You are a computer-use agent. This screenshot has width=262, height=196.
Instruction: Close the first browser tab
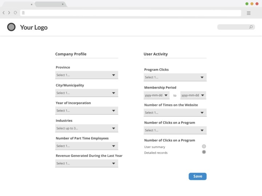click(31, 4)
